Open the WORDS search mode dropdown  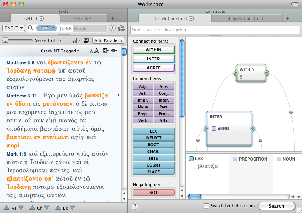(x=47, y=28)
